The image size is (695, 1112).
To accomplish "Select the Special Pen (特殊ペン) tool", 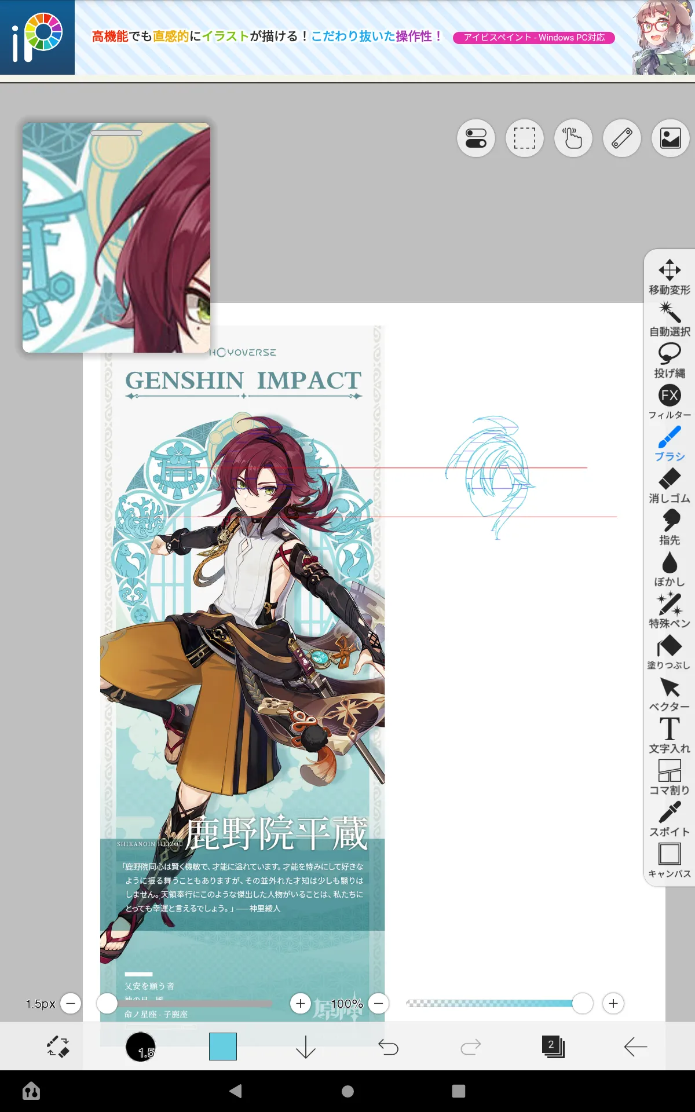I will (670, 610).
